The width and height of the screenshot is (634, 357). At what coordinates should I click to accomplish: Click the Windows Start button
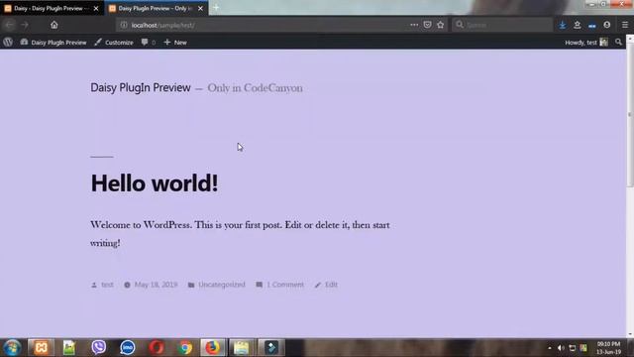[12, 348]
